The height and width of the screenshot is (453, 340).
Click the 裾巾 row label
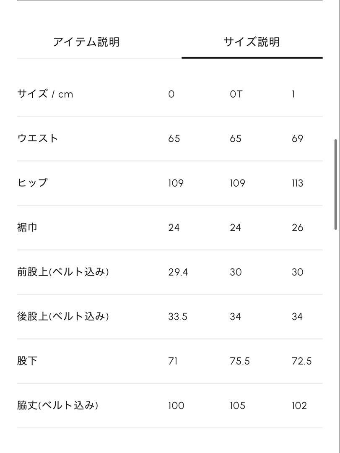(x=27, y=227)
